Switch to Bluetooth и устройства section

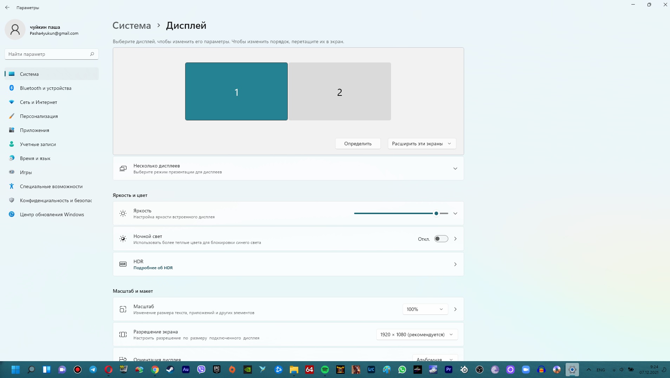click(45, 88)
